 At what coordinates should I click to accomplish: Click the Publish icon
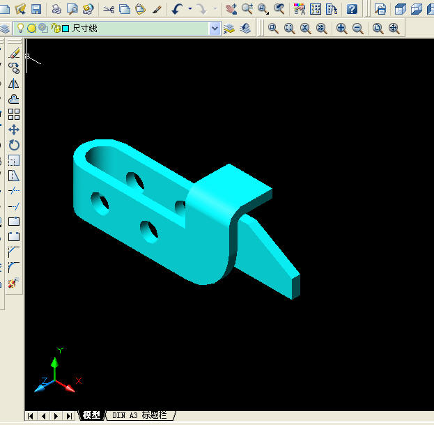click(88, 9)
